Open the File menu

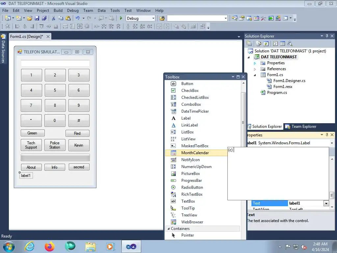pyautogui.click(x=5, y=10)
